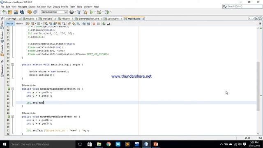Click the grayed Redo arrow icon
263x148 pixels.
(35, 12)
